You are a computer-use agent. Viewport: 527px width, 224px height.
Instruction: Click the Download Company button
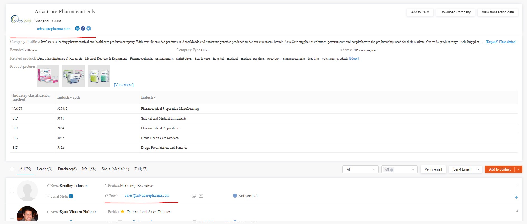(455, 12)
